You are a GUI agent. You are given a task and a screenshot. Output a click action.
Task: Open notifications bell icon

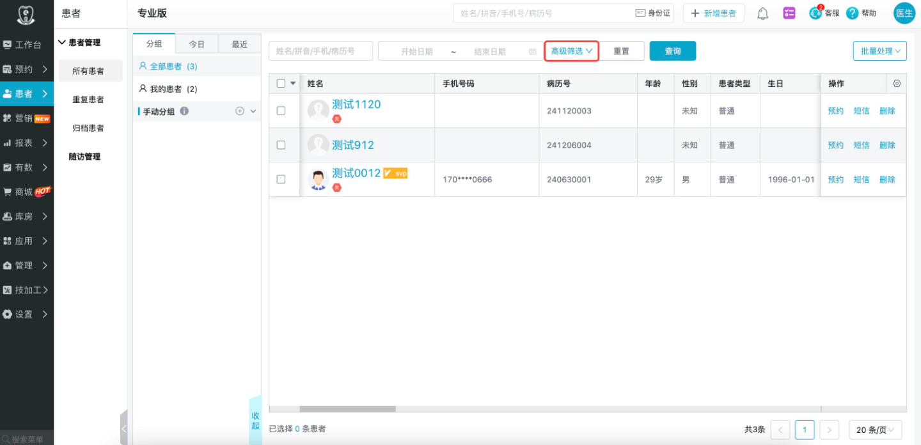762,13
